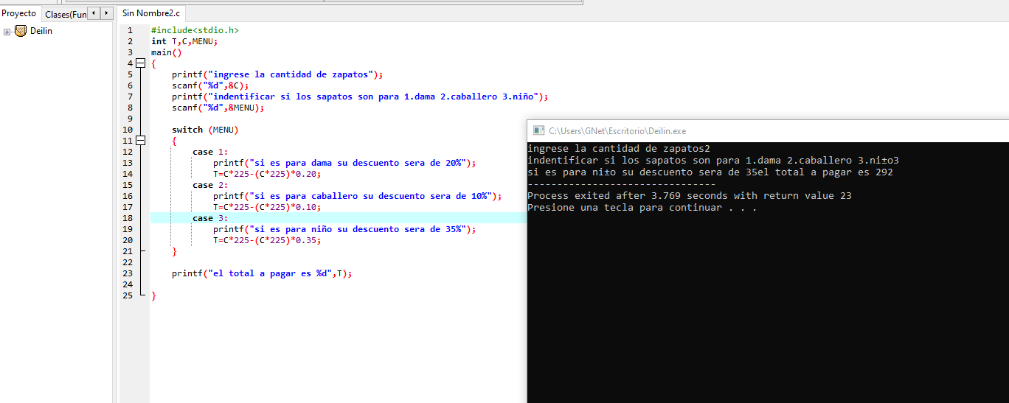The height and width of the screenshot is (403, 1009).
Task: Click the 'case 2:' line
Action: coord(210,185)
